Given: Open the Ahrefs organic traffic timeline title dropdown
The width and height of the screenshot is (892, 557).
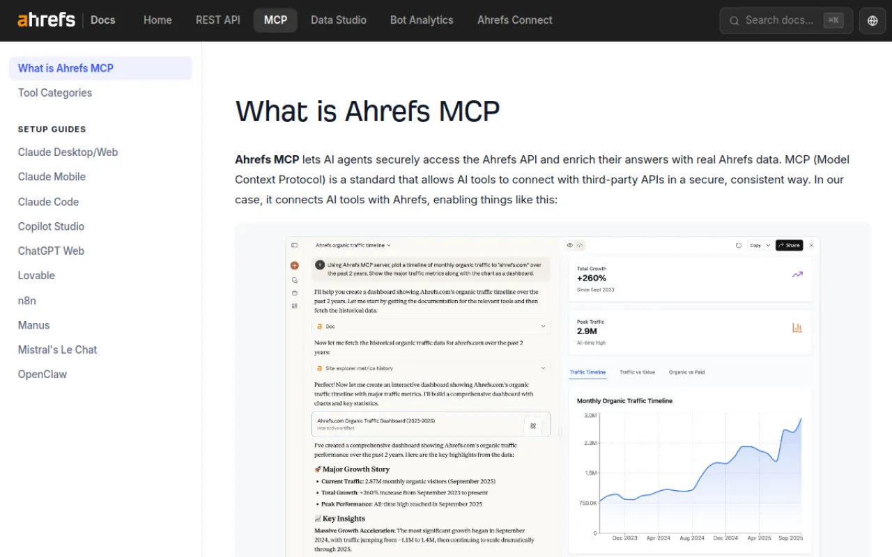Looking at the screenshot, I should click(353, 245).
